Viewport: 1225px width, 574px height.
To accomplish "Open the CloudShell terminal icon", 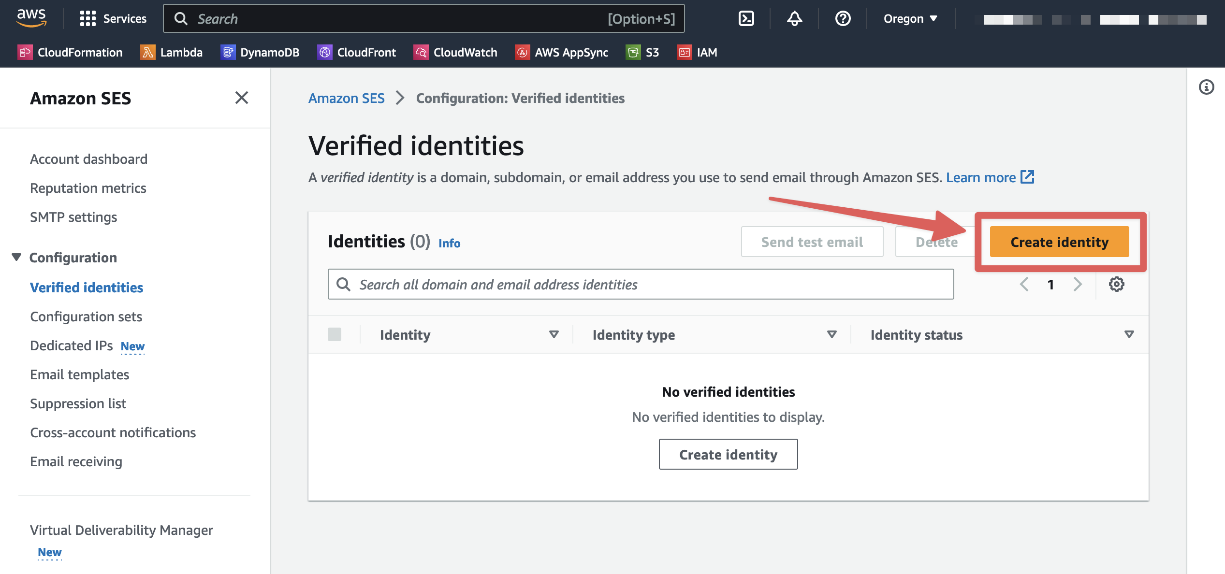I will [x=746, y=18].
